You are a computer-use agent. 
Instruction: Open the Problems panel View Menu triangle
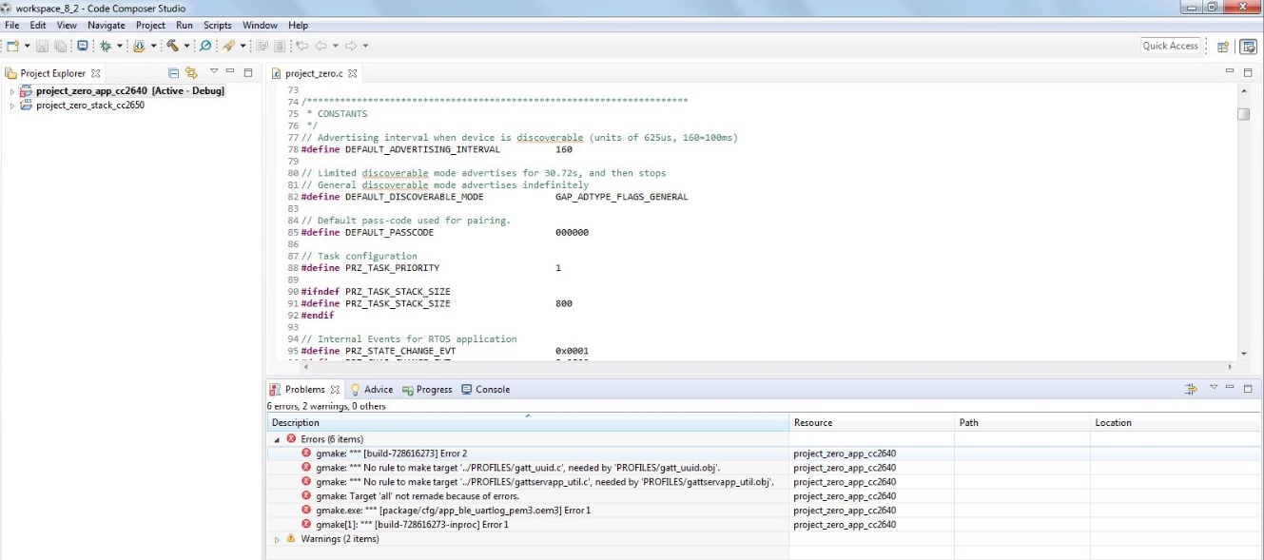click(1214, 388)
